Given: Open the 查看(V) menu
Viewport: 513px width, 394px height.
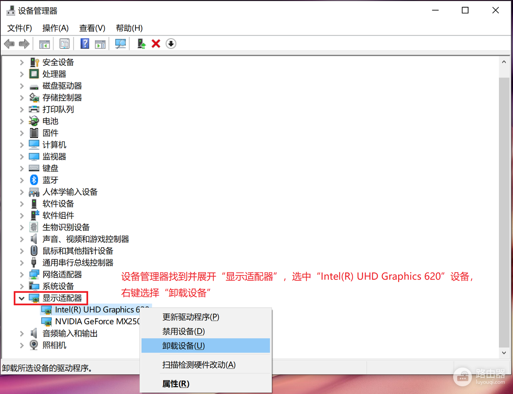Looking at the screenshot, I should pos(92,28).
